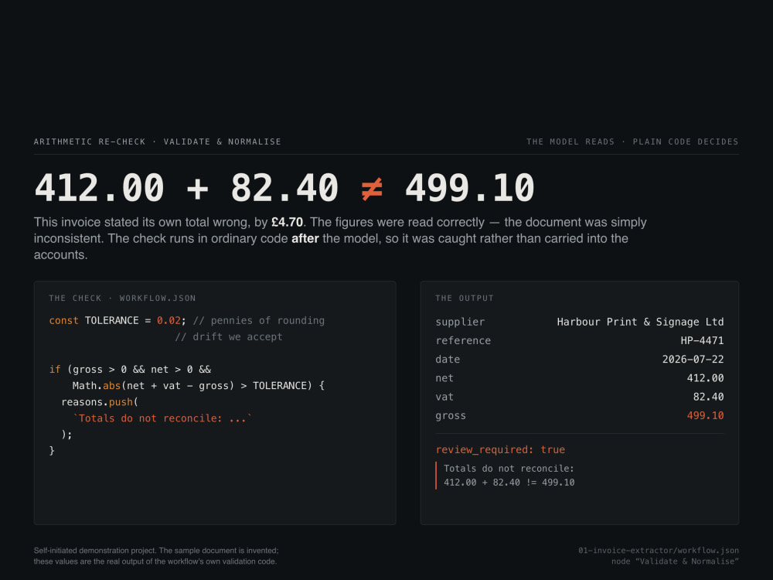Click the 'reference' field label
The width and height of the screenshot is (773, 580).
(463, 341)
